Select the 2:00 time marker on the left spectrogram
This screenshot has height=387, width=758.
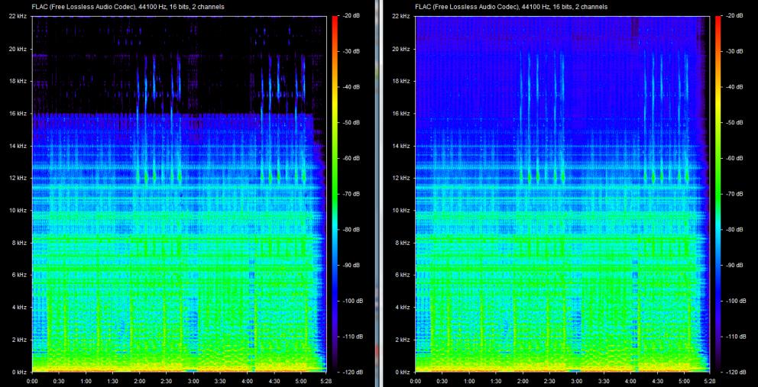click(x=140, y=380)
